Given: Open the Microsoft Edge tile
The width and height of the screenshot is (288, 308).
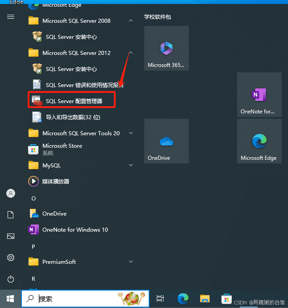Looking at the screenshot, I should click(x=259, y=141).
